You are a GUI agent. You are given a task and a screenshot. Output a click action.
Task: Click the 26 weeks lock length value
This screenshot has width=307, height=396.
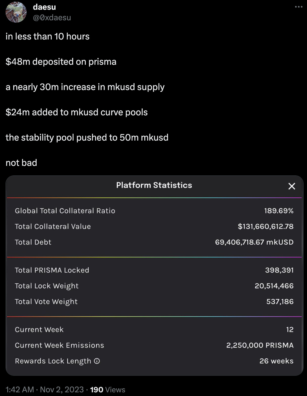276,361
